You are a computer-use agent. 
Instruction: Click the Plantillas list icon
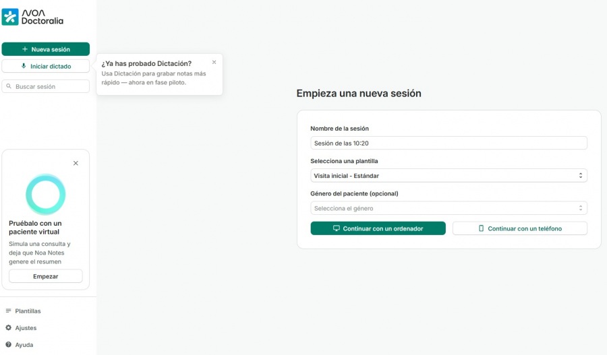tap(9, 311)
